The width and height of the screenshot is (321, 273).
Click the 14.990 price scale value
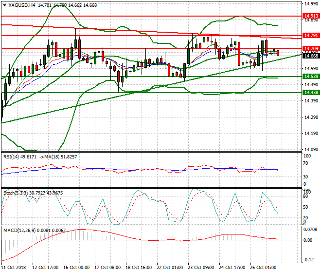311,4
